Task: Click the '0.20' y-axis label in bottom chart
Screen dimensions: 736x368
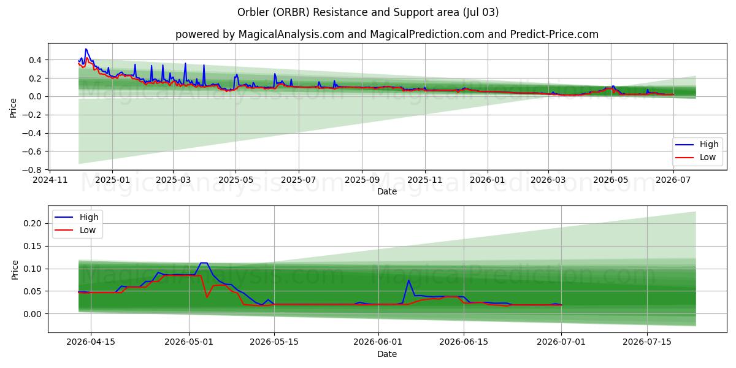Action: 33,224
